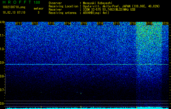Select the observer name Masayuki Kobayashi
Screen dimensions: 171x109
[98, 3]
